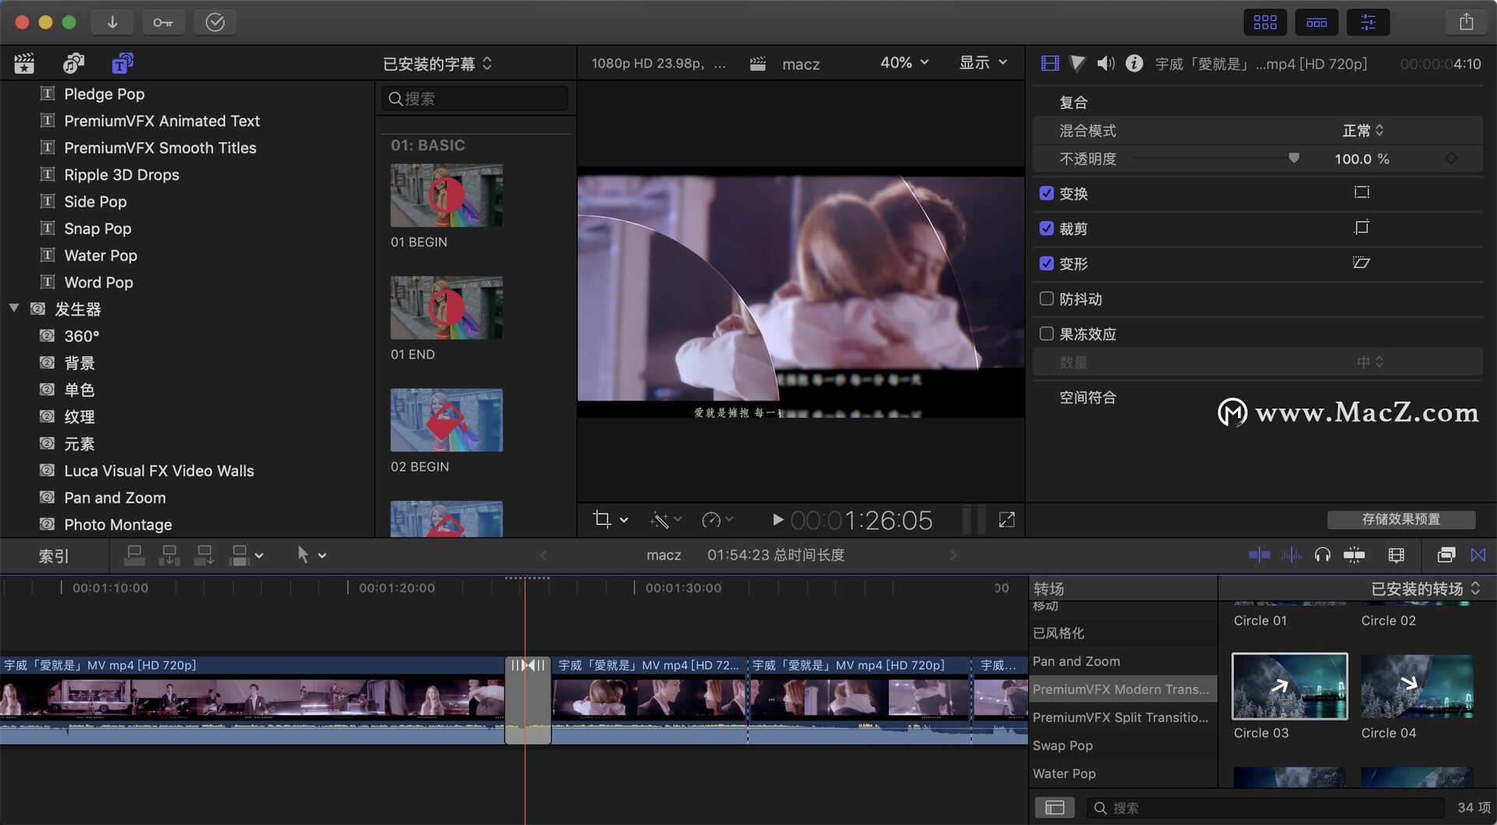Toggle the transitions sidebar list view button

(1054, 808)
